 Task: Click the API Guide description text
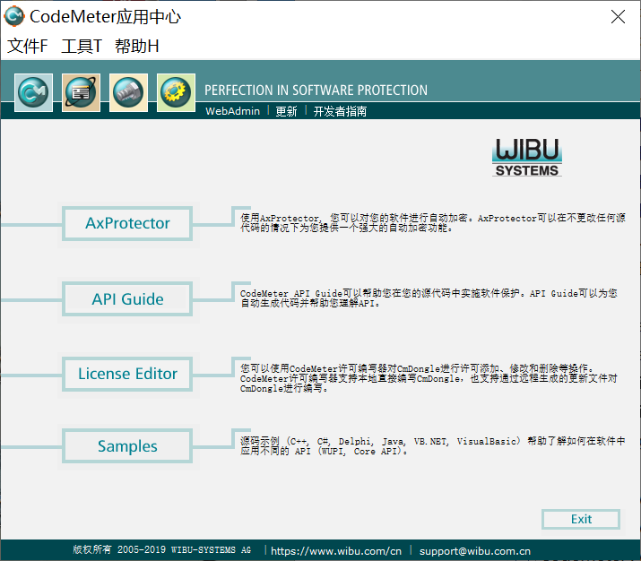[429, 298]
